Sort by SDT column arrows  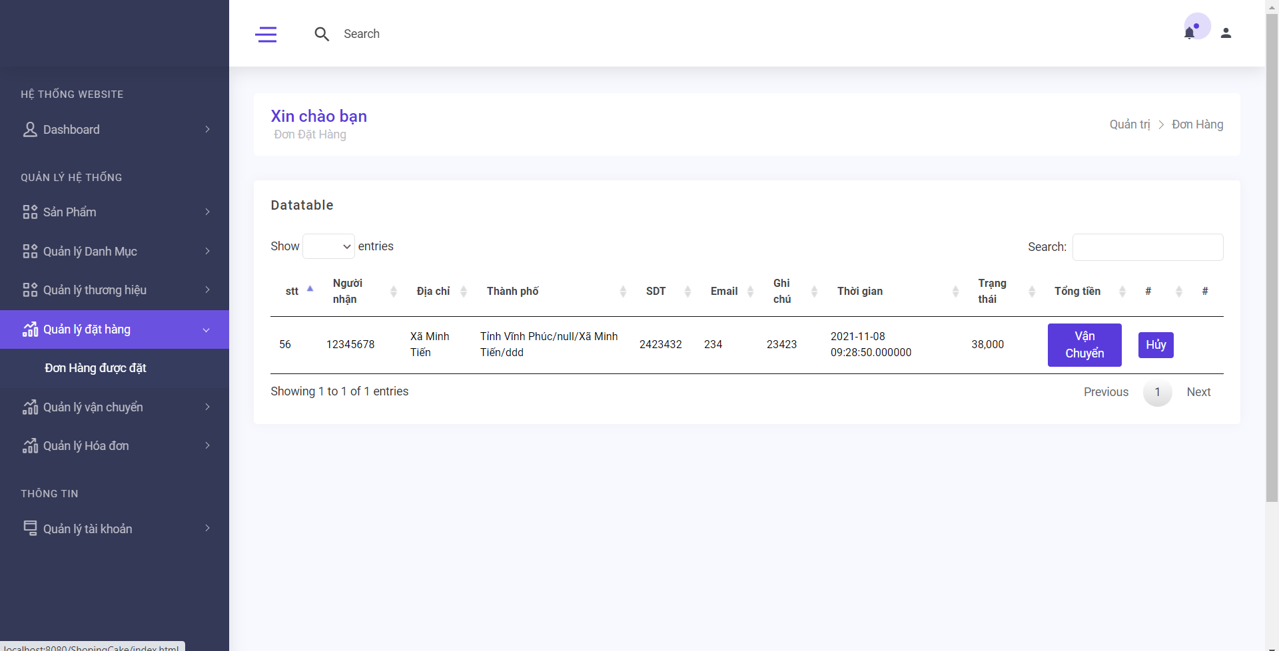(688, 291)
